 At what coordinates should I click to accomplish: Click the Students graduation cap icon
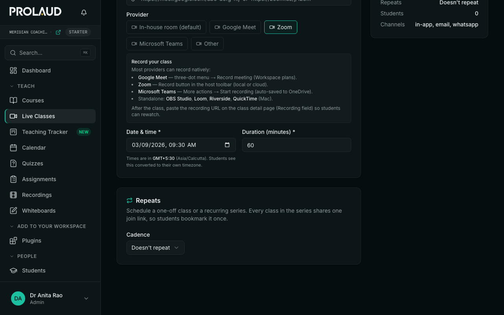pyautogui.click(x=13, y=271)
